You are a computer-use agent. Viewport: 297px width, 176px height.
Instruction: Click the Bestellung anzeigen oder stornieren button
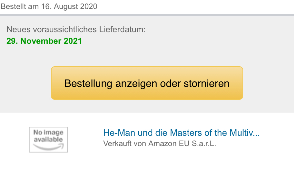(x=147, y=83)
